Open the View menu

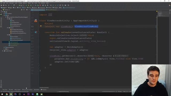[7, 3]
